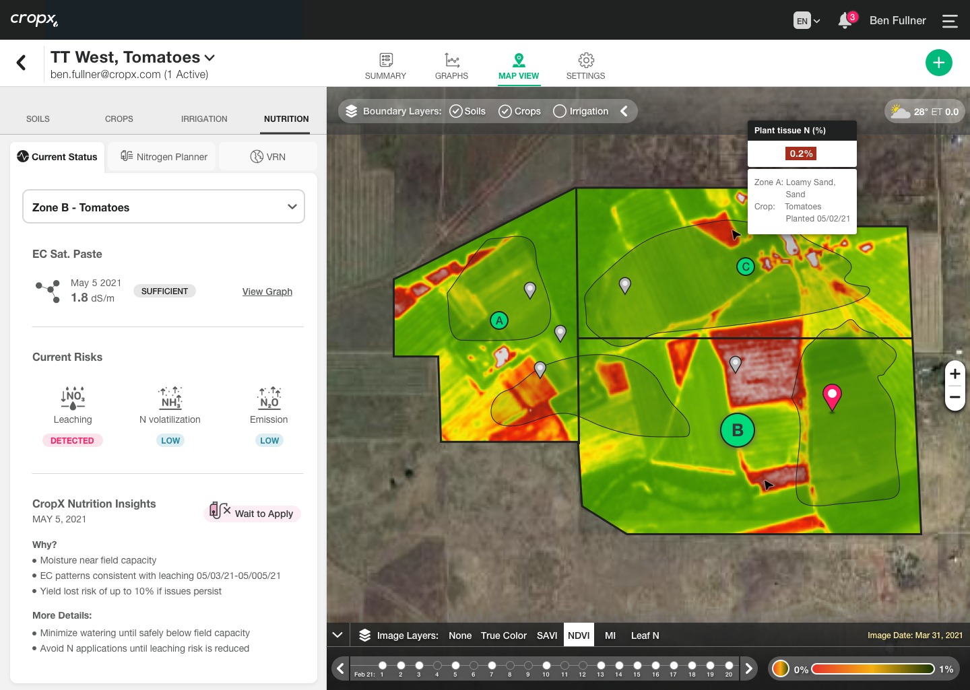Select the NDVI image layer
Image resolution: width=970 pixels, height=690 pixels.
click(579, 635)
